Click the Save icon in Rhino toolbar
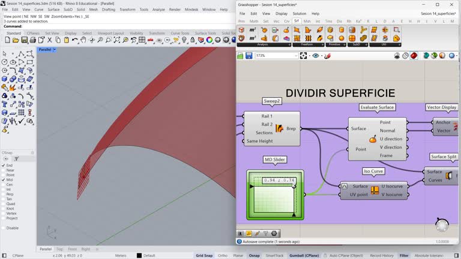This screenshot has width=461, height=259. [x=24, y=40]
